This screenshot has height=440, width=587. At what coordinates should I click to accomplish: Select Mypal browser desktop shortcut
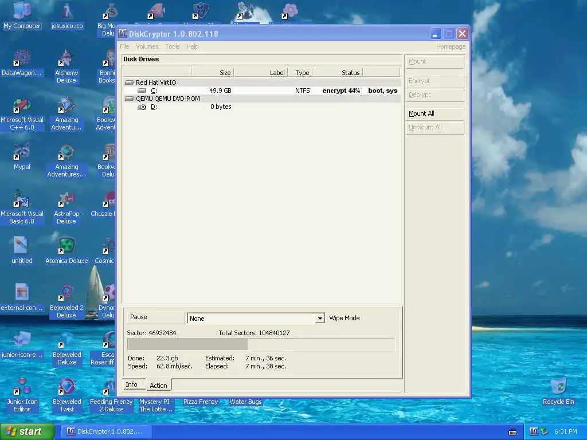click(22, 156)
